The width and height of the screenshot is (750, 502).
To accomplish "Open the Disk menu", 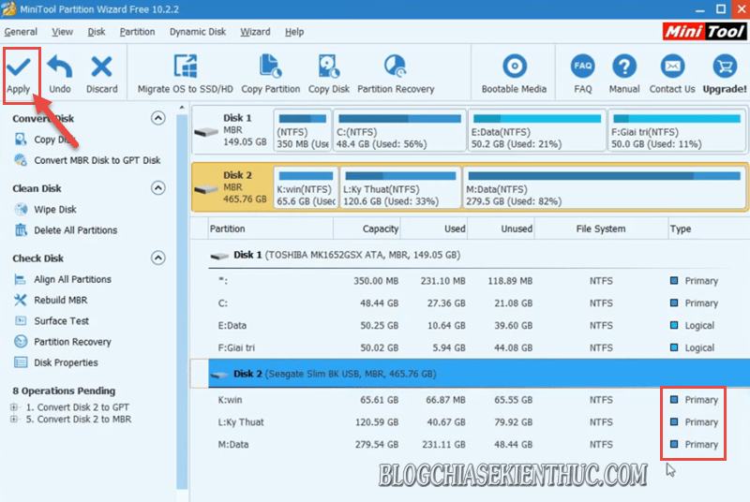I will [97, 32].
